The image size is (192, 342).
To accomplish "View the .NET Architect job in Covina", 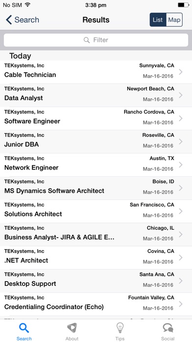I will (x=96, y=258).
